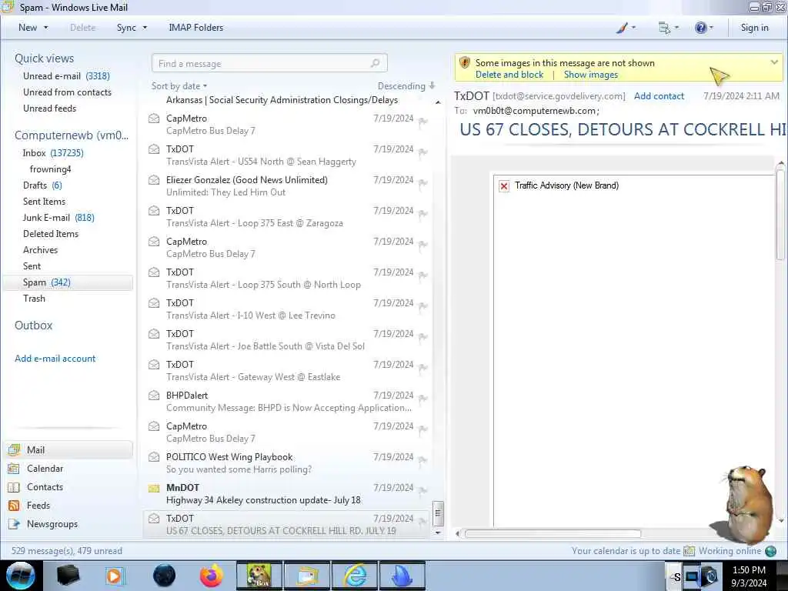788x591 pixels.
Task: Click the search magnifier in Find a message
Action: (x=375, y=63)
